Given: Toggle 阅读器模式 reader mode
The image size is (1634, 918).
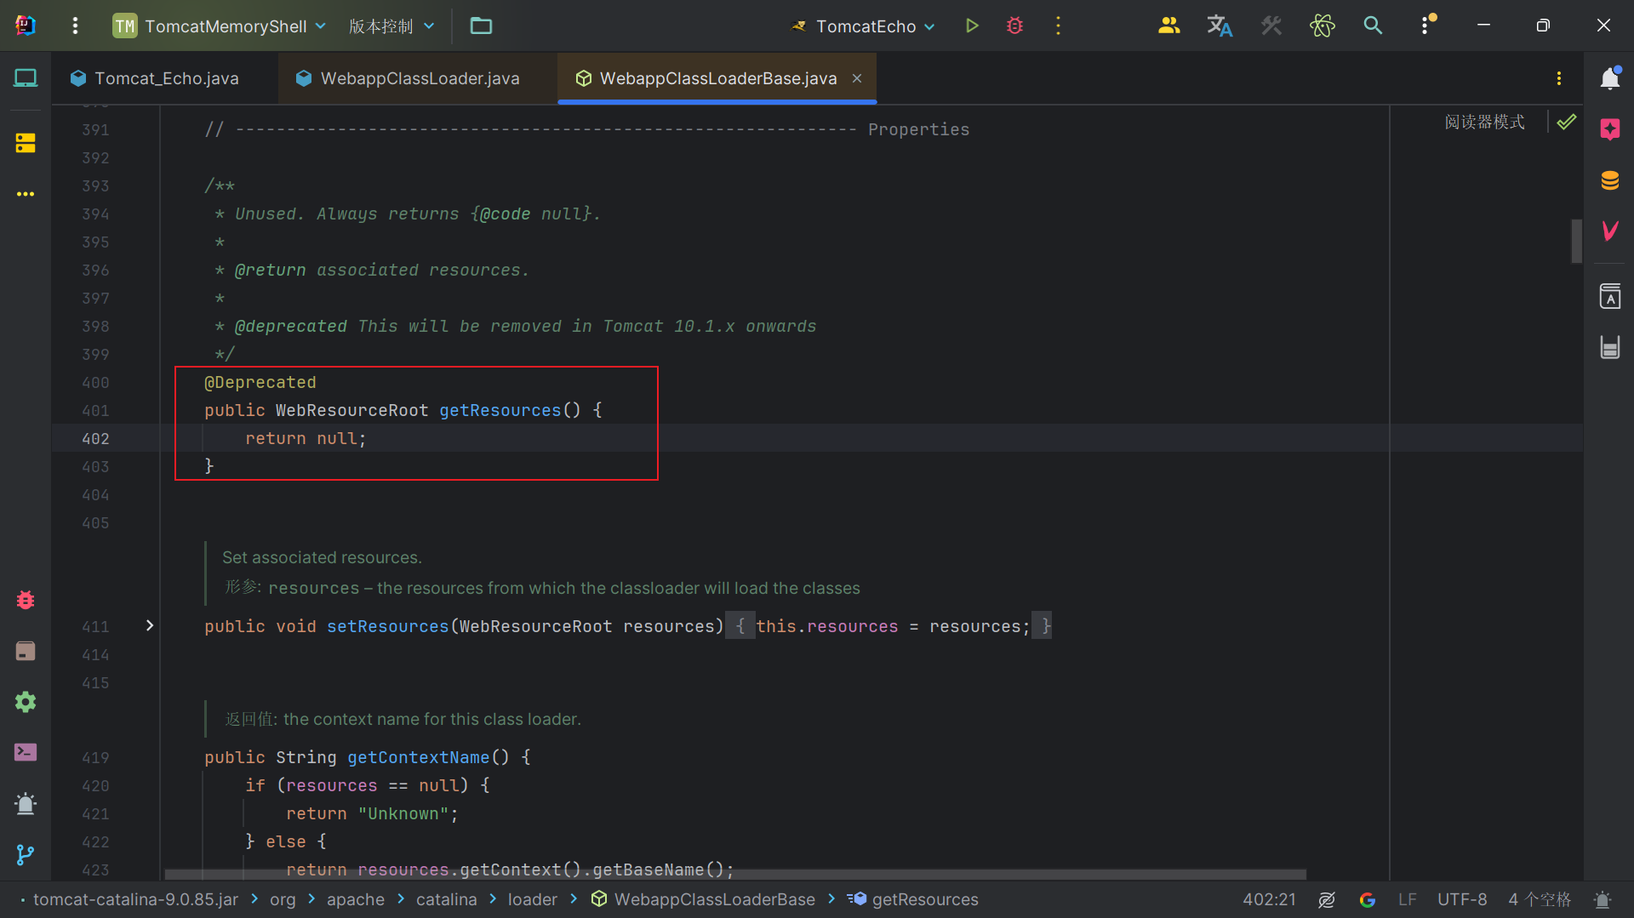Looking at the screenshot, I should [x=1484, y=122].
